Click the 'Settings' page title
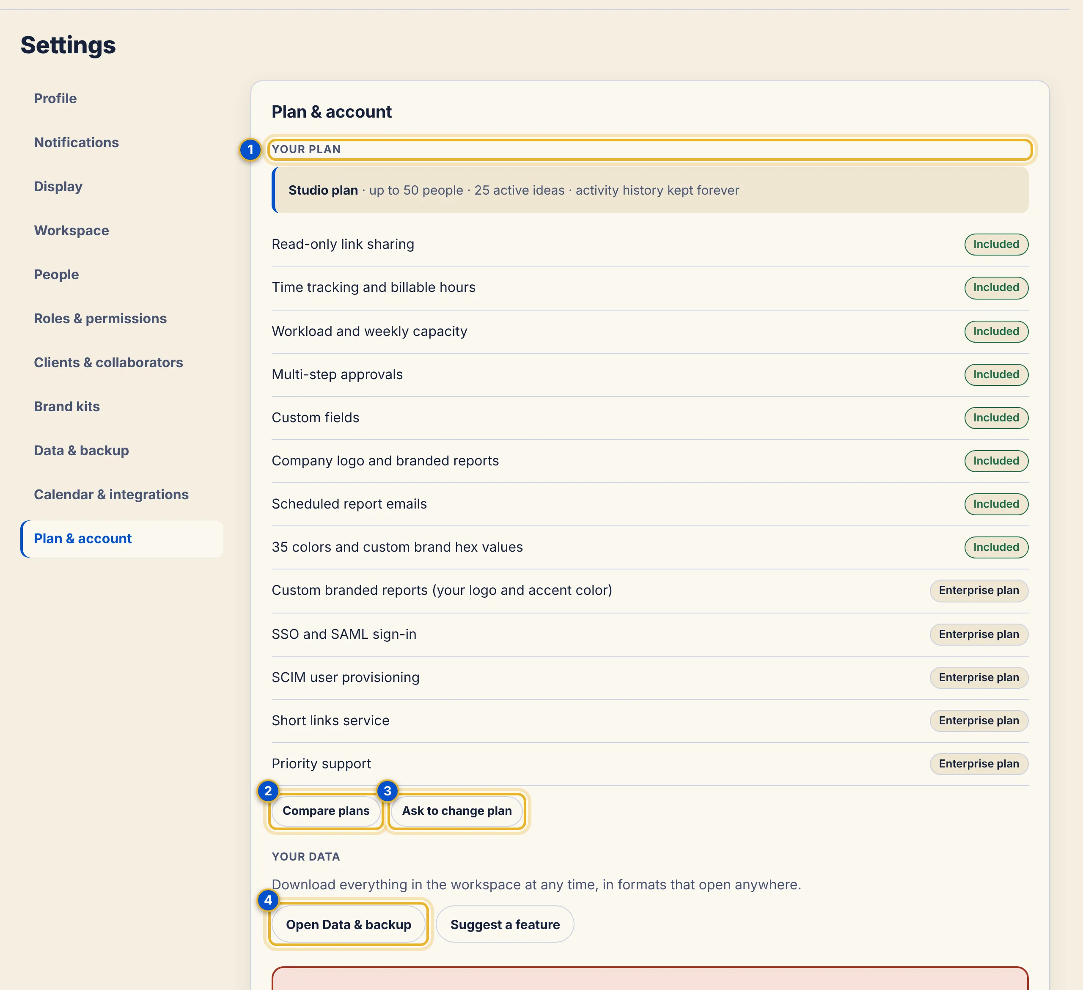1083x990 pixels. [x=68, y=45]
